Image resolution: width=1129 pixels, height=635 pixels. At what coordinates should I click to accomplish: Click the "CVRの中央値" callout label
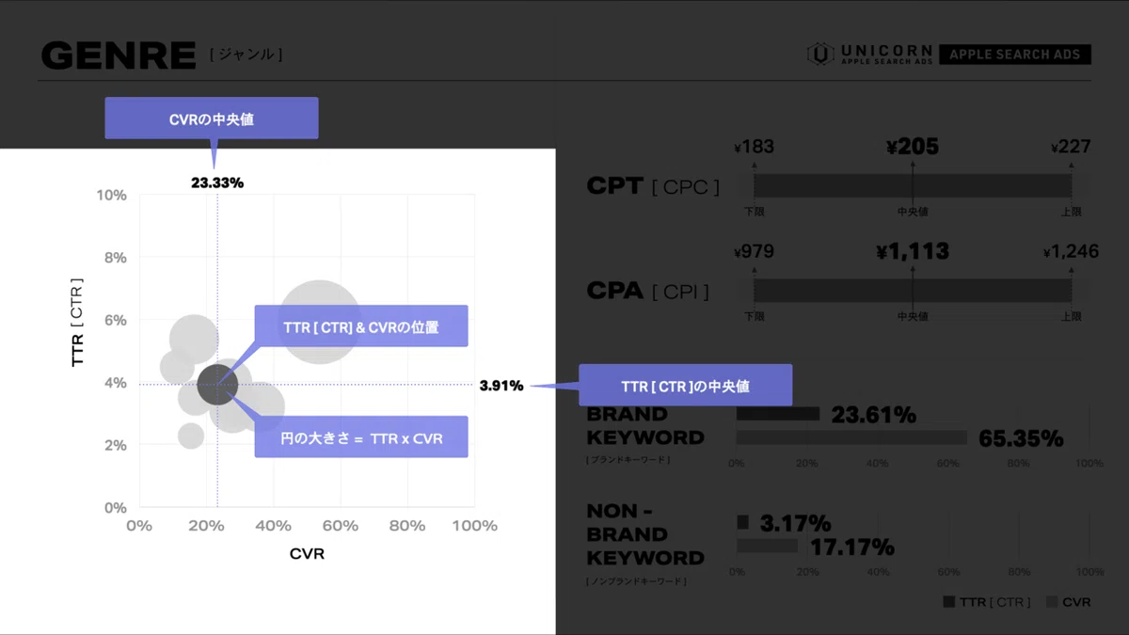[212, 119]
